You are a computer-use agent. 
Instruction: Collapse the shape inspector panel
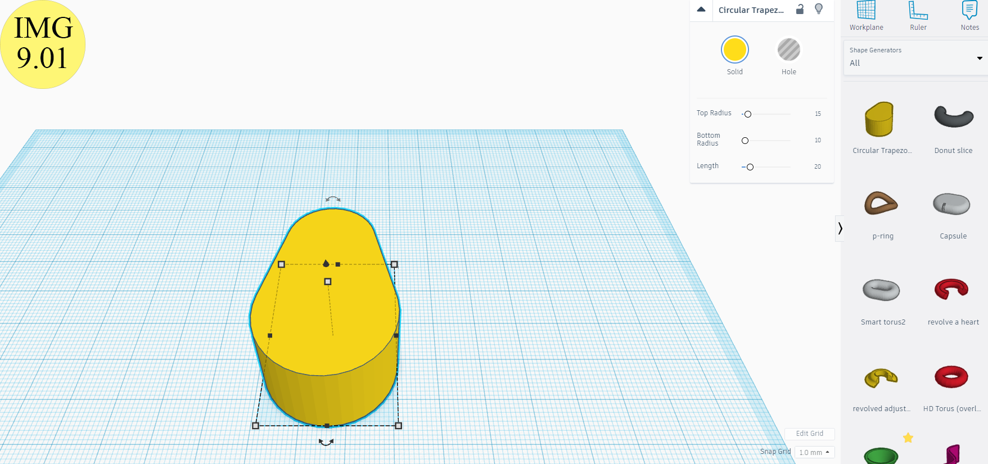[701, 10]
